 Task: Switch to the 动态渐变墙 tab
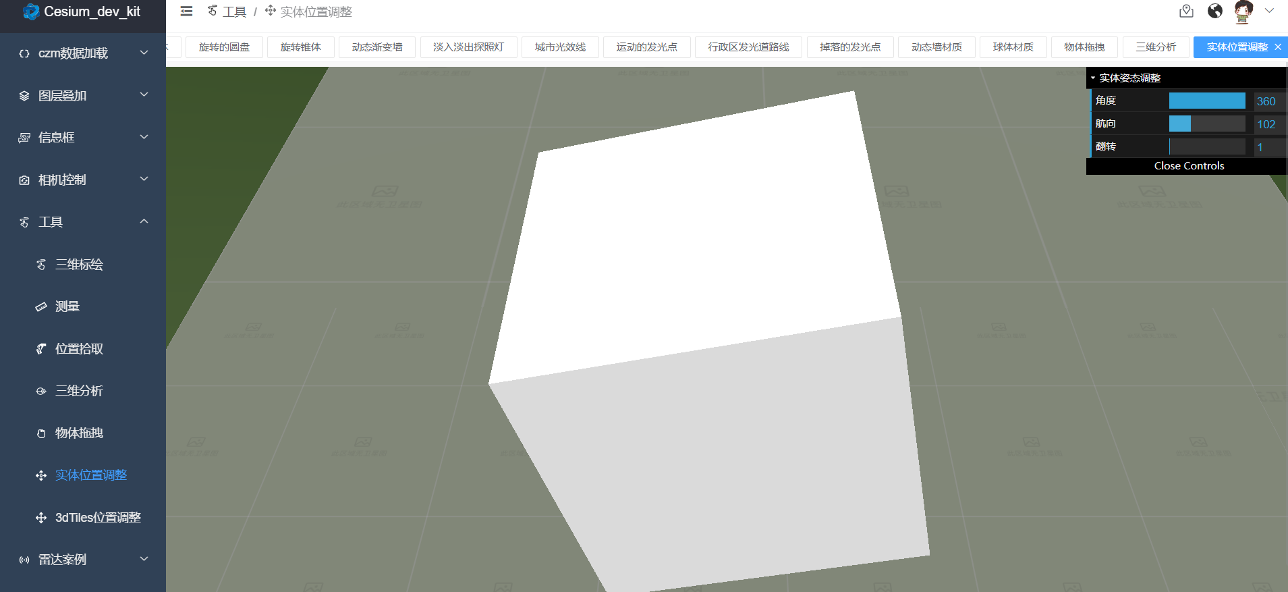point(377,47)
